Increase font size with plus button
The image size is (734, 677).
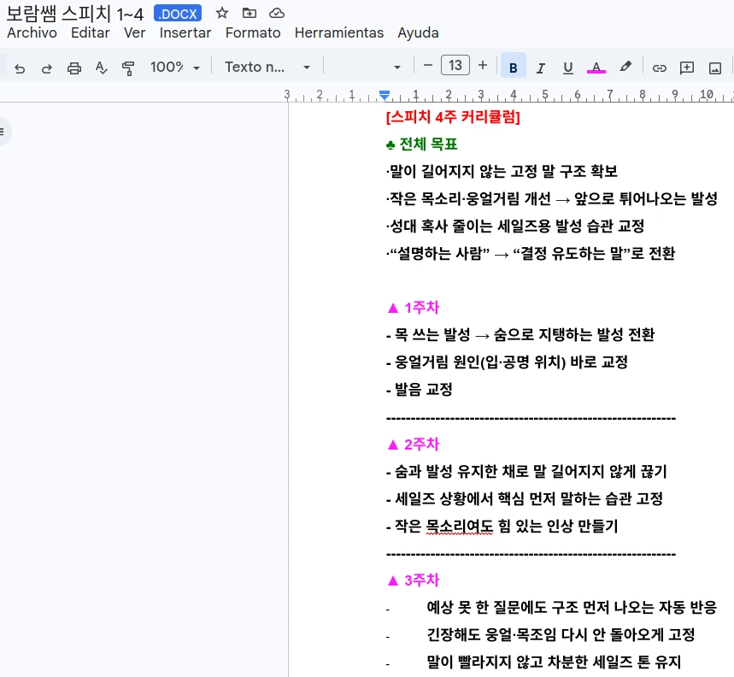(x=483, y=66)
